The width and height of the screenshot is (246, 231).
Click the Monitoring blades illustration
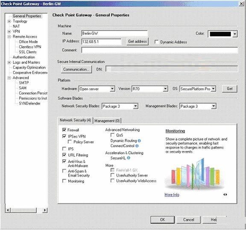pyautogui.click(x=195, y=175)
